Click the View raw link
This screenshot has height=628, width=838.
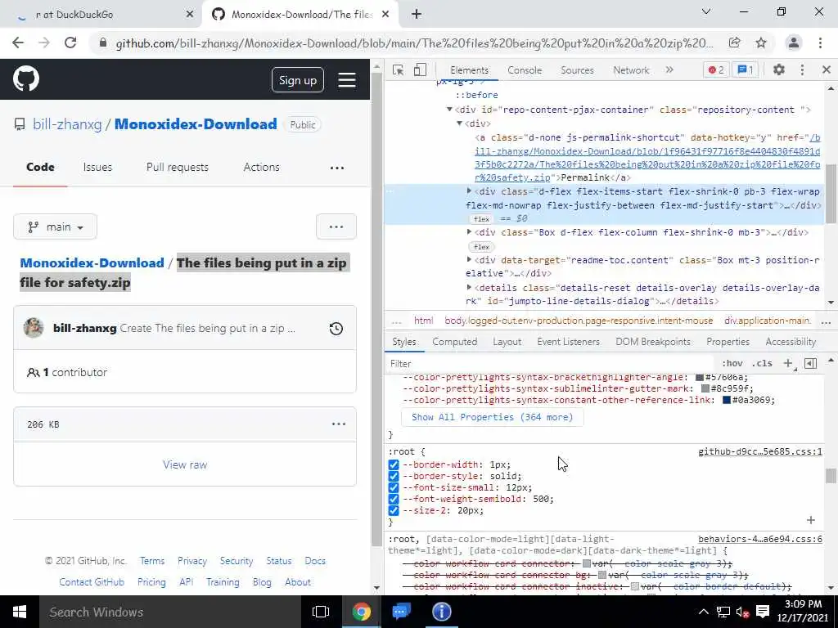[x=185, y=464]
